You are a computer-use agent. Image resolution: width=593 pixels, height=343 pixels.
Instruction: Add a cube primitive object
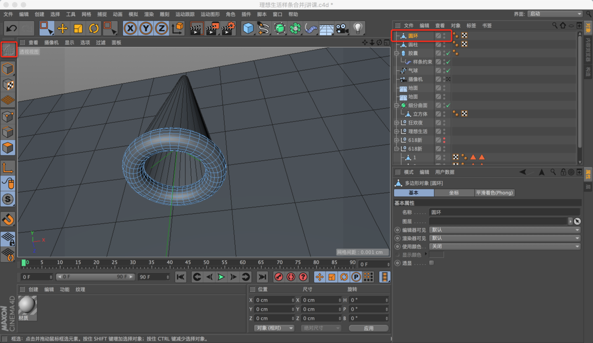(x=248, y=29)
